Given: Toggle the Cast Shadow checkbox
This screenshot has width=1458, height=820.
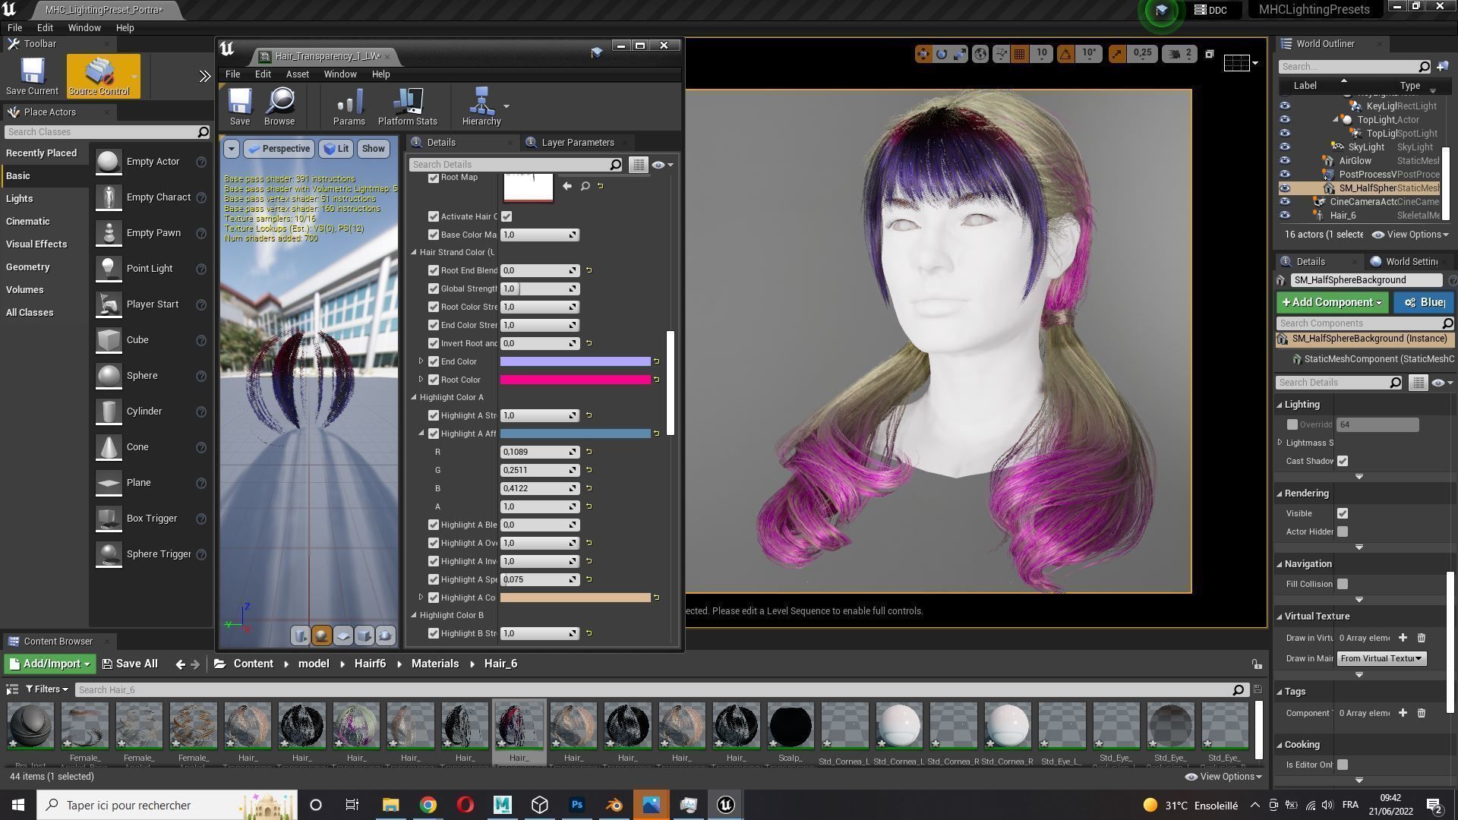Looking at the screenshot, I should 1343,461.
